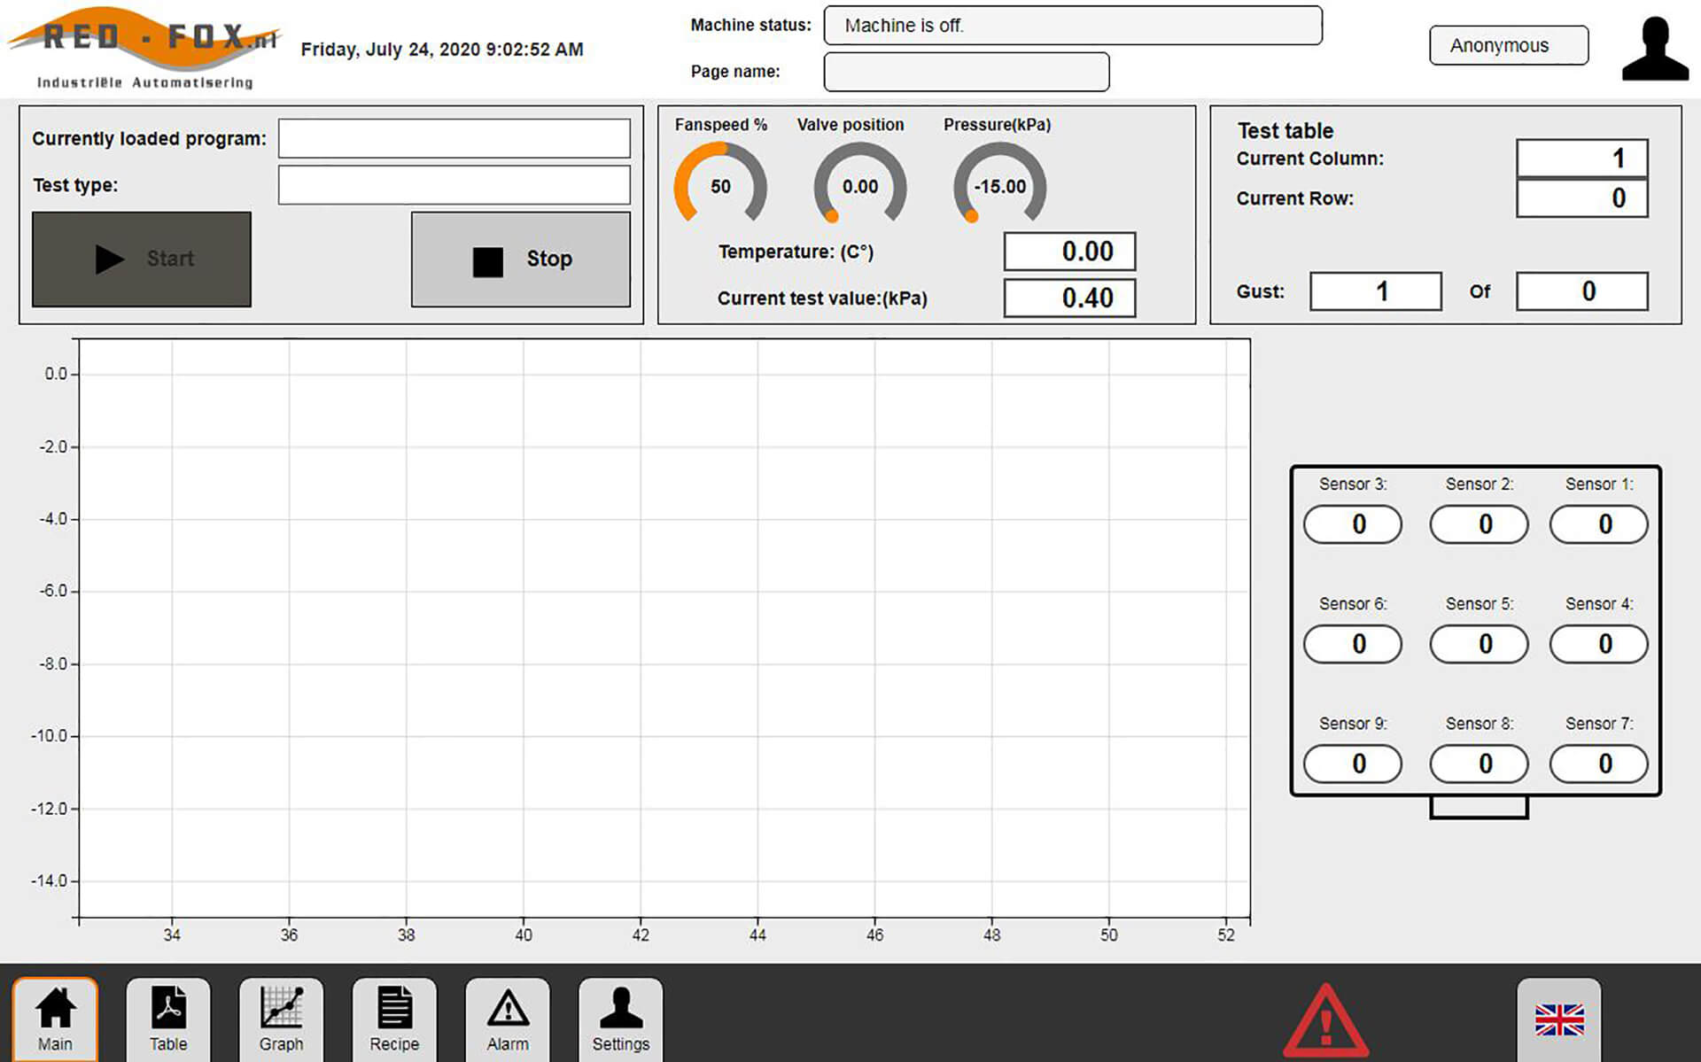The height and width of the screenshot is (1062, 1701).
Task: Click the user profile silhouette icon
Action: 1655,50
